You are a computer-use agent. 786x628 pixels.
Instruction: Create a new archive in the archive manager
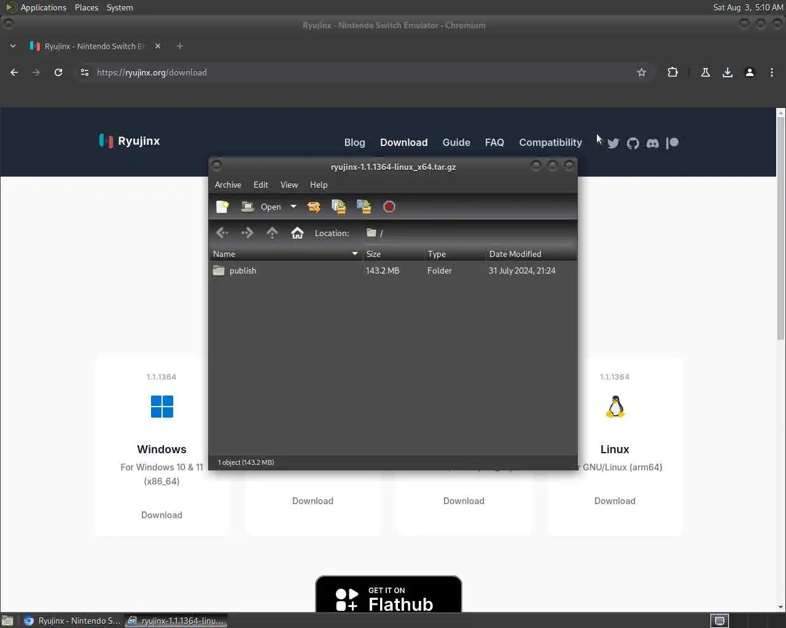click(x=223, y=207)
